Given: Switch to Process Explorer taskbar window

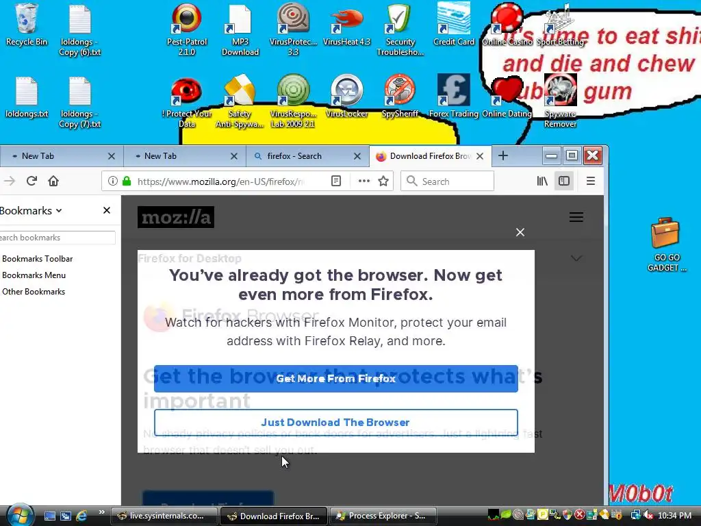Looking at the screenshot, I should 383,516.
